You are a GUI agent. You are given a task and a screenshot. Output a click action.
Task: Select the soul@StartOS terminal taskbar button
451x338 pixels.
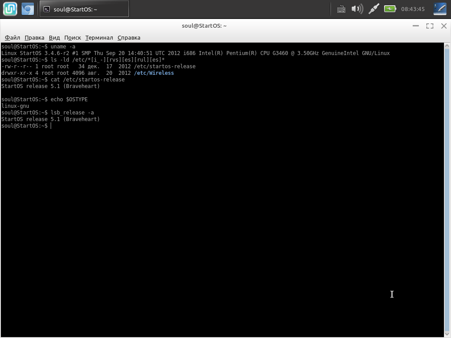point(84,9)
